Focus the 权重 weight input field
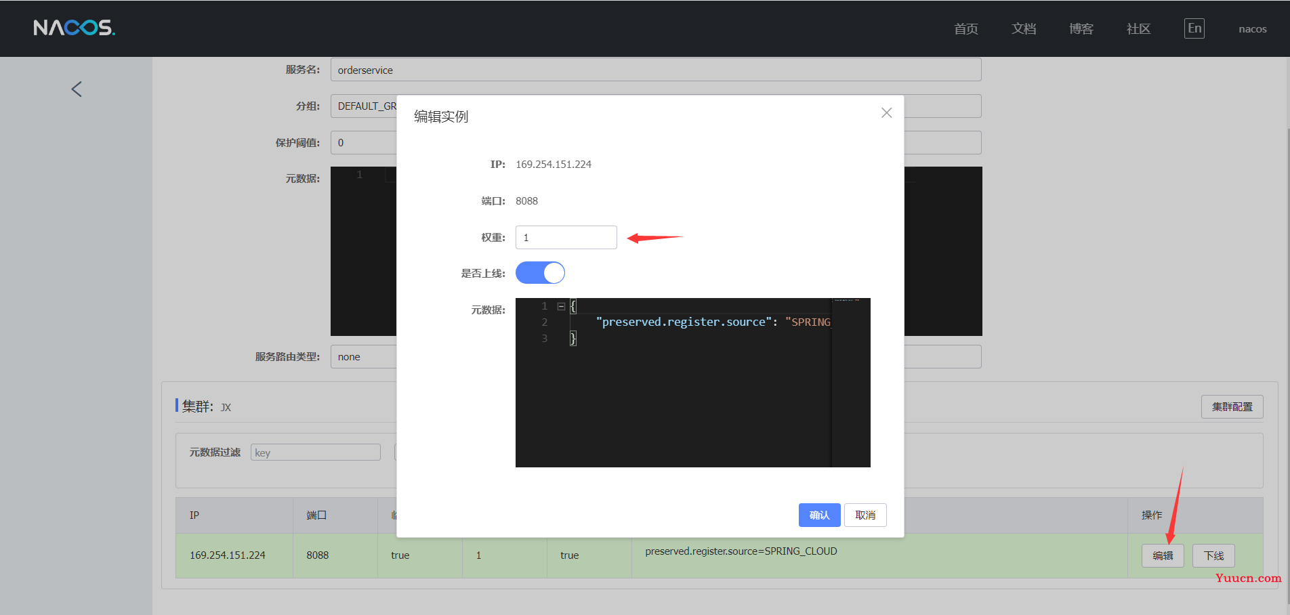 (566, 238)
